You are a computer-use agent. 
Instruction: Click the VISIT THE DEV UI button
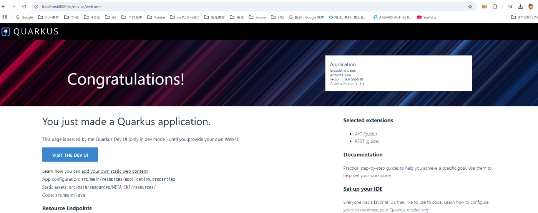(x=70, y=155)
